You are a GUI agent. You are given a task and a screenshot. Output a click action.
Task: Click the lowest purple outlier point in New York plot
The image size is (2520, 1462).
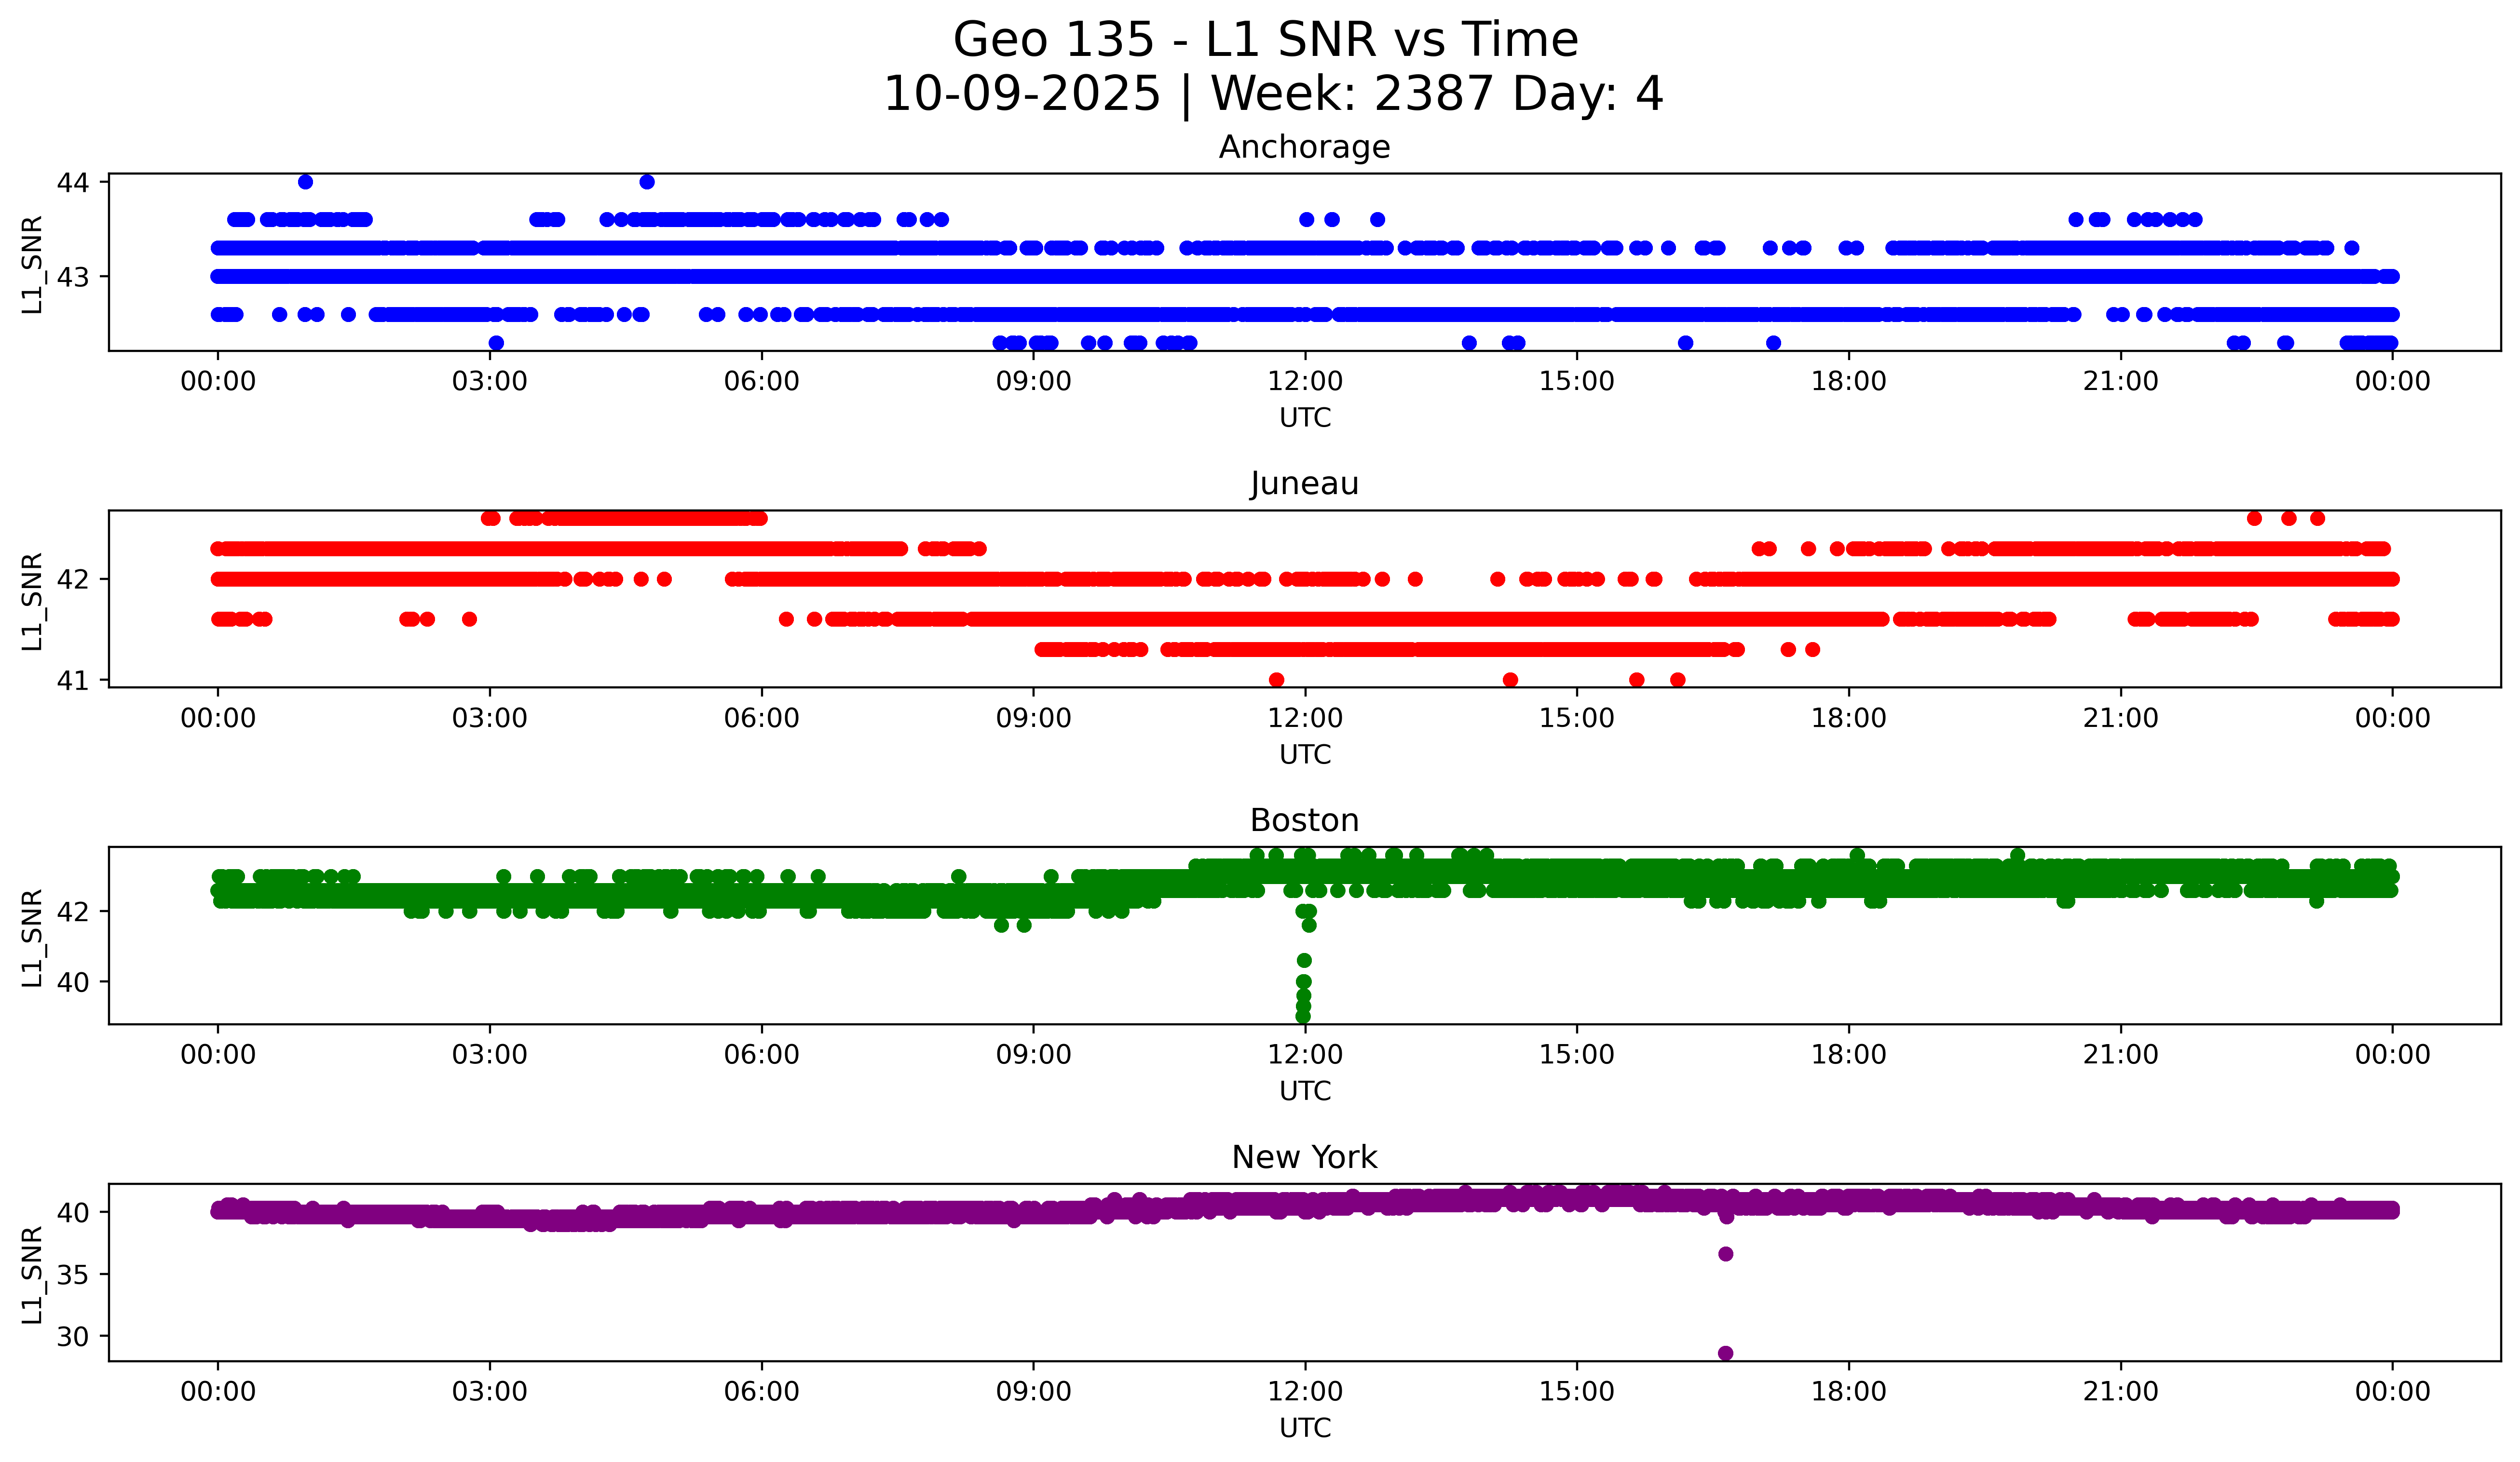pos(1725,1353)
